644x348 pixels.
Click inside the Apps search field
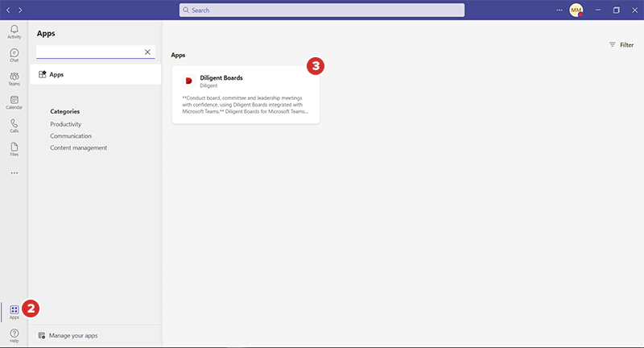[x=89, y=52]
